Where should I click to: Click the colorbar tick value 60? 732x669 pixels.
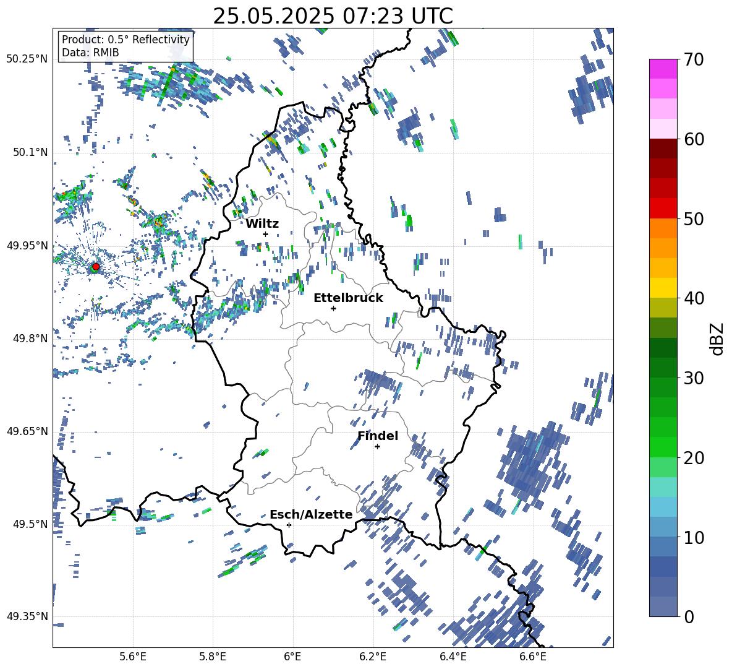click(x=694, y=139)
